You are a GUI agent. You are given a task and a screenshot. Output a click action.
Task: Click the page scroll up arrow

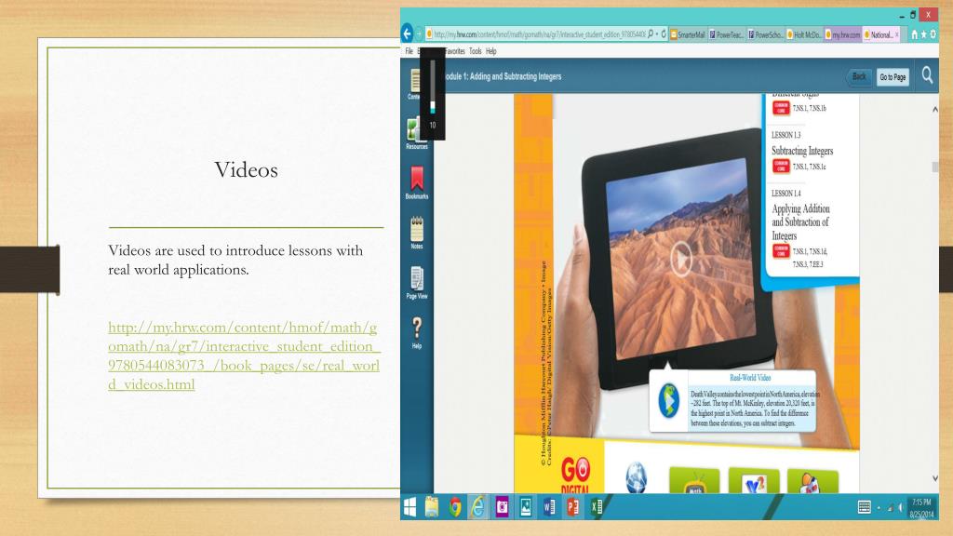pos(934,110)
